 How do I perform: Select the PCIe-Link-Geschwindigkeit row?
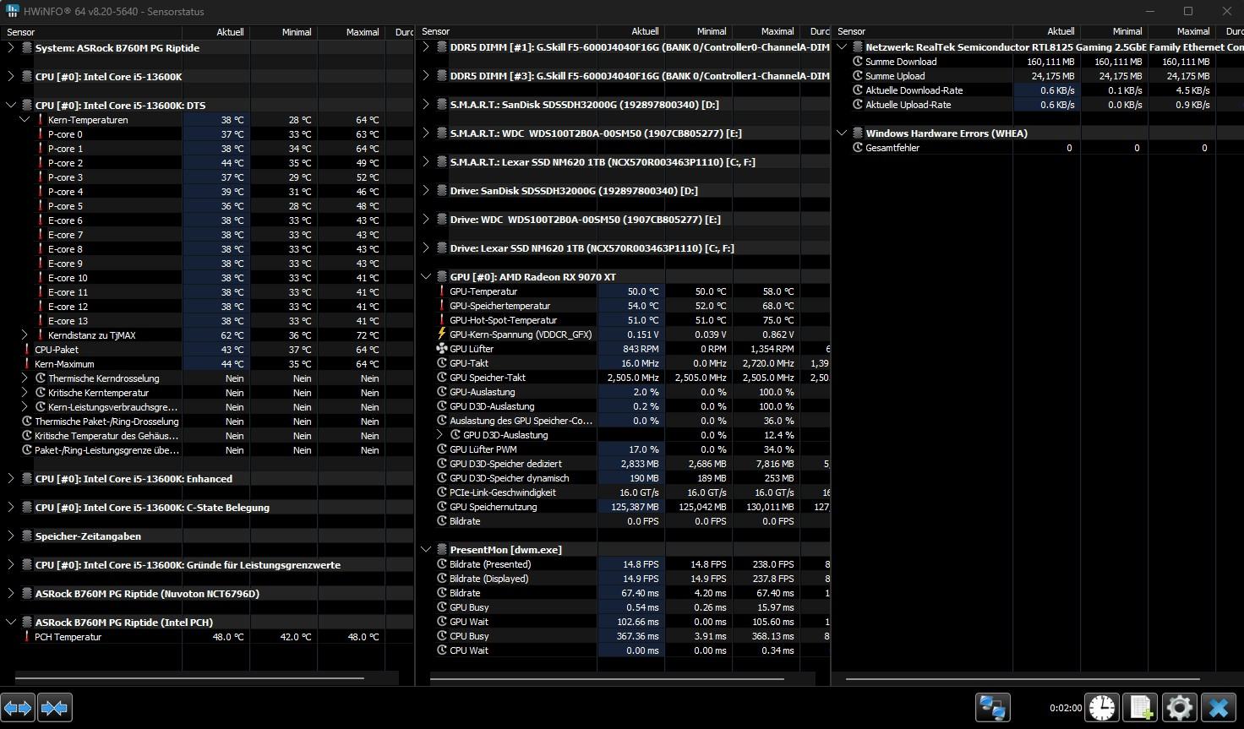coord(624,492)
